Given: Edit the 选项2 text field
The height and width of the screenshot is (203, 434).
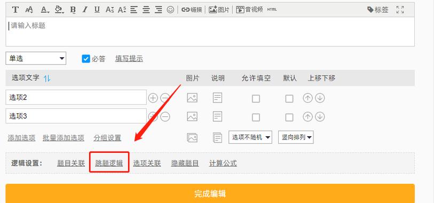Looking at the screenshot, I should click(76, 97).
